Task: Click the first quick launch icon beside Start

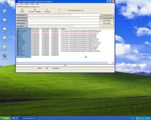Action: point(14,118)
